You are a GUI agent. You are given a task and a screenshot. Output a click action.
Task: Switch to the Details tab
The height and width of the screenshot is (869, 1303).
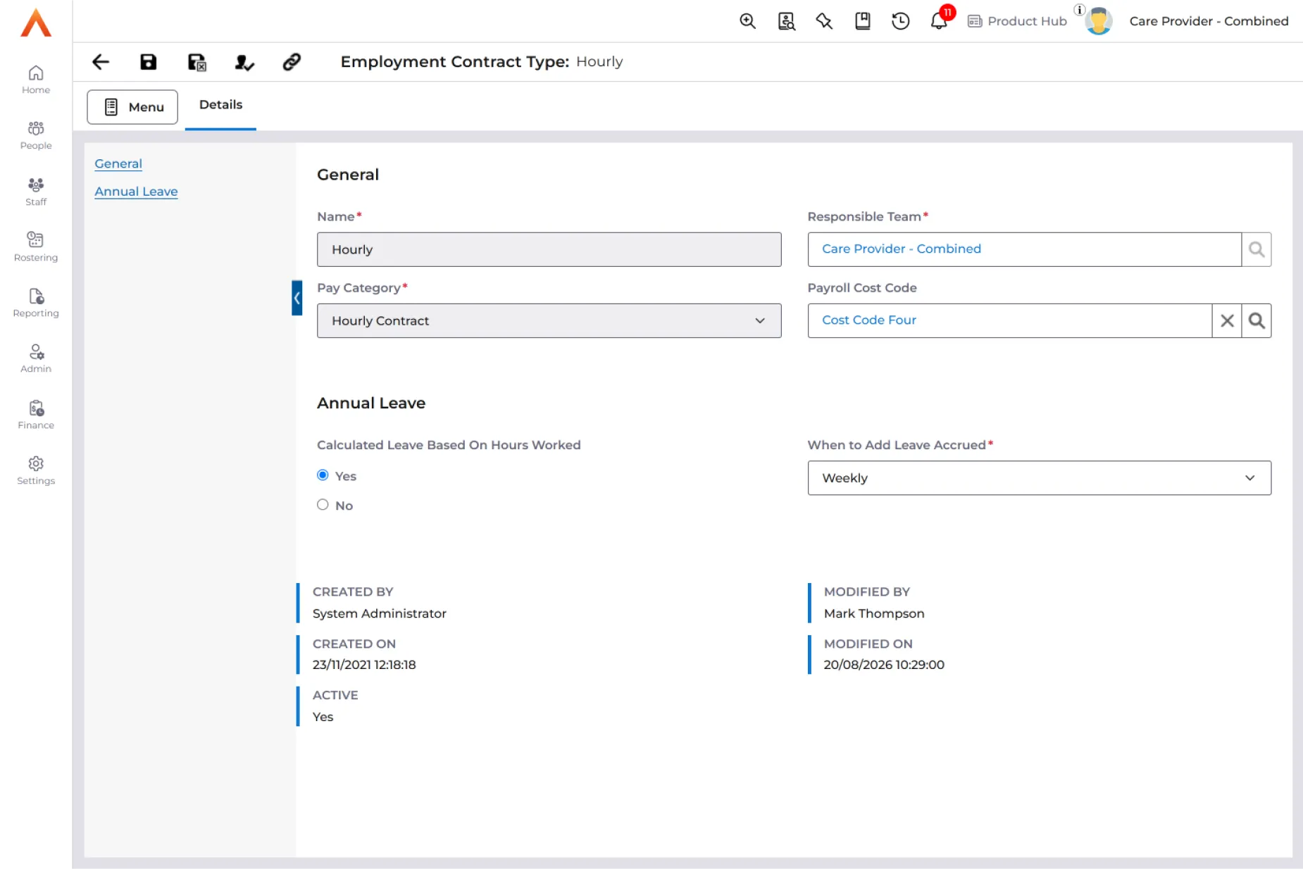pyautogui.click(x=220, y=105)
